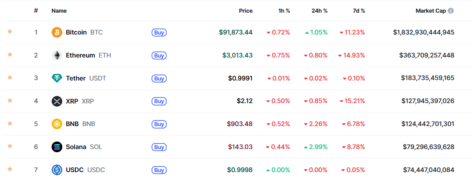Click the Buy button for BNB
Screen dimensions: 473x180
(x=159, y=124)
